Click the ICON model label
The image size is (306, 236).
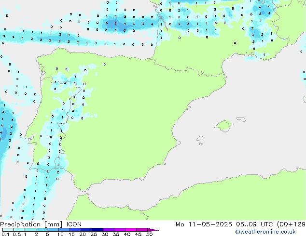coord(74,224)
